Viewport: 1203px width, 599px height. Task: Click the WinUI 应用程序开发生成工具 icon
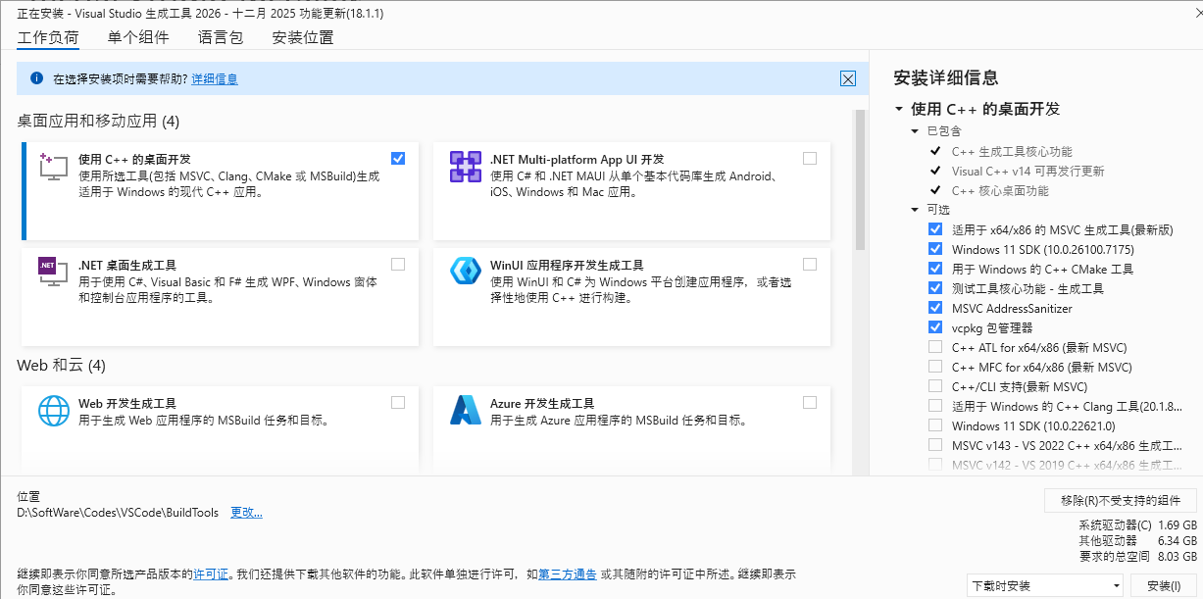465,272
